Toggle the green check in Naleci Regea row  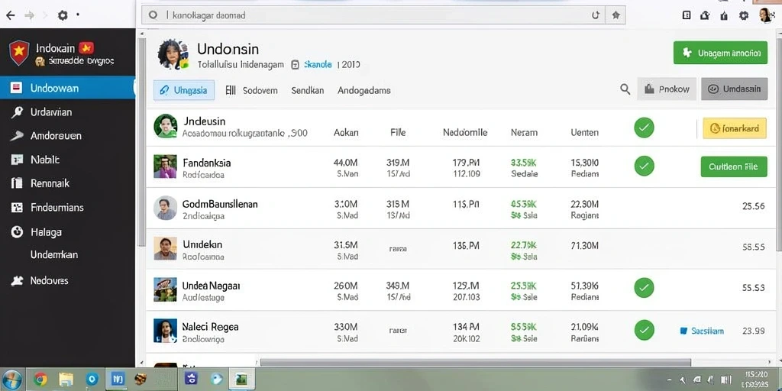[x=644, y=330]
